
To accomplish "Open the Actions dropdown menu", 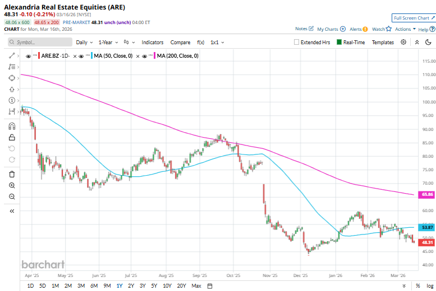I will (405, 29).
